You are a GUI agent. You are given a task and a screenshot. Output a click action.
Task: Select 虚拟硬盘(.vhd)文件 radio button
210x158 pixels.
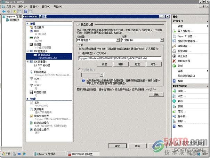click(80, 53)
